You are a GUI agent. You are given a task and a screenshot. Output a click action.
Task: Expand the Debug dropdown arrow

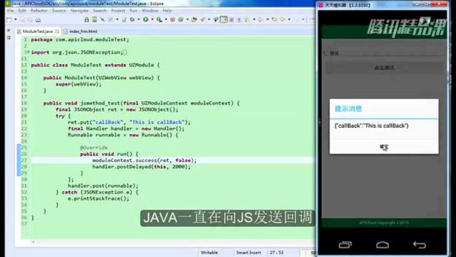tap(139, 20)
